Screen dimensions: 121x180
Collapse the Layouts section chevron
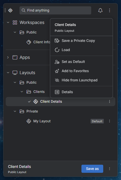[8, 73]
